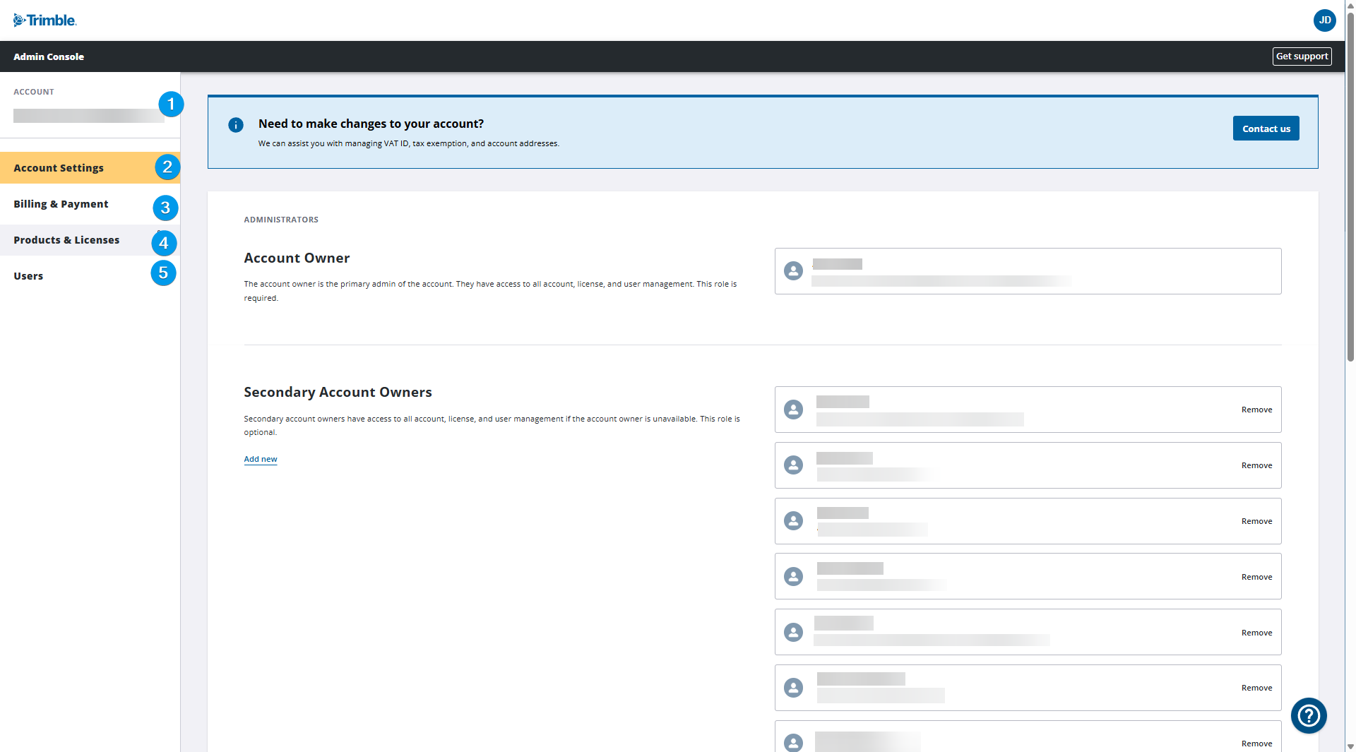This screenshot has height=752, width=1356.
Task: Open Products & Licenses section
Action: click(x=66, y=240)
